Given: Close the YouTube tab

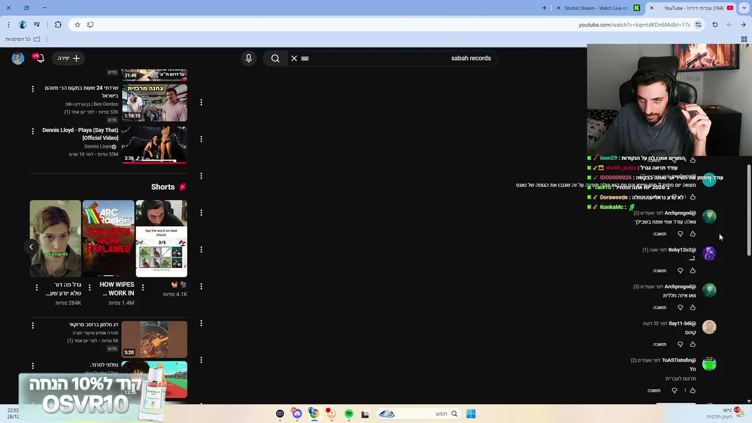Looking at the screenshot, I should click(651, 8).
